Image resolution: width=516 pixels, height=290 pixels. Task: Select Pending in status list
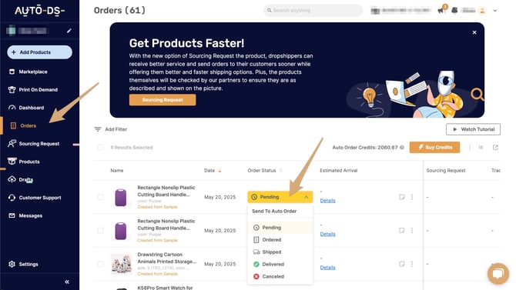280,228
